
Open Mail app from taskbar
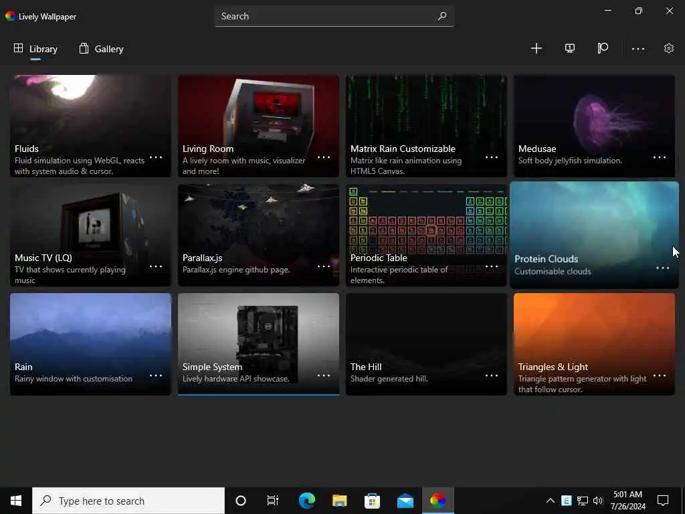coord(405,501)
